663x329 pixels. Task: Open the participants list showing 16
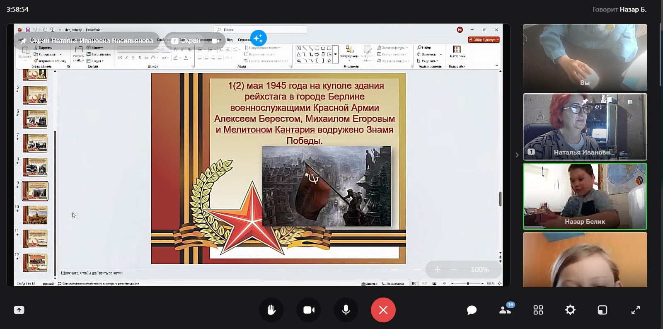coord(506,309)
